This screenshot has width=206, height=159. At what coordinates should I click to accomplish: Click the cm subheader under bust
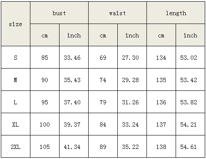point(45,35)
